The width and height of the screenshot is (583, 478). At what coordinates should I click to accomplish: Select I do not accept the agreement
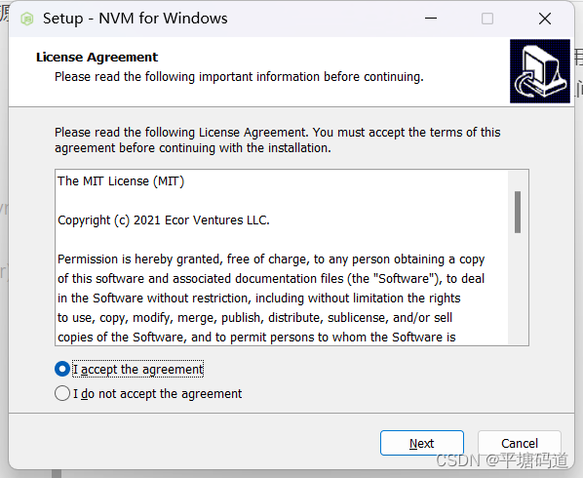62,393
